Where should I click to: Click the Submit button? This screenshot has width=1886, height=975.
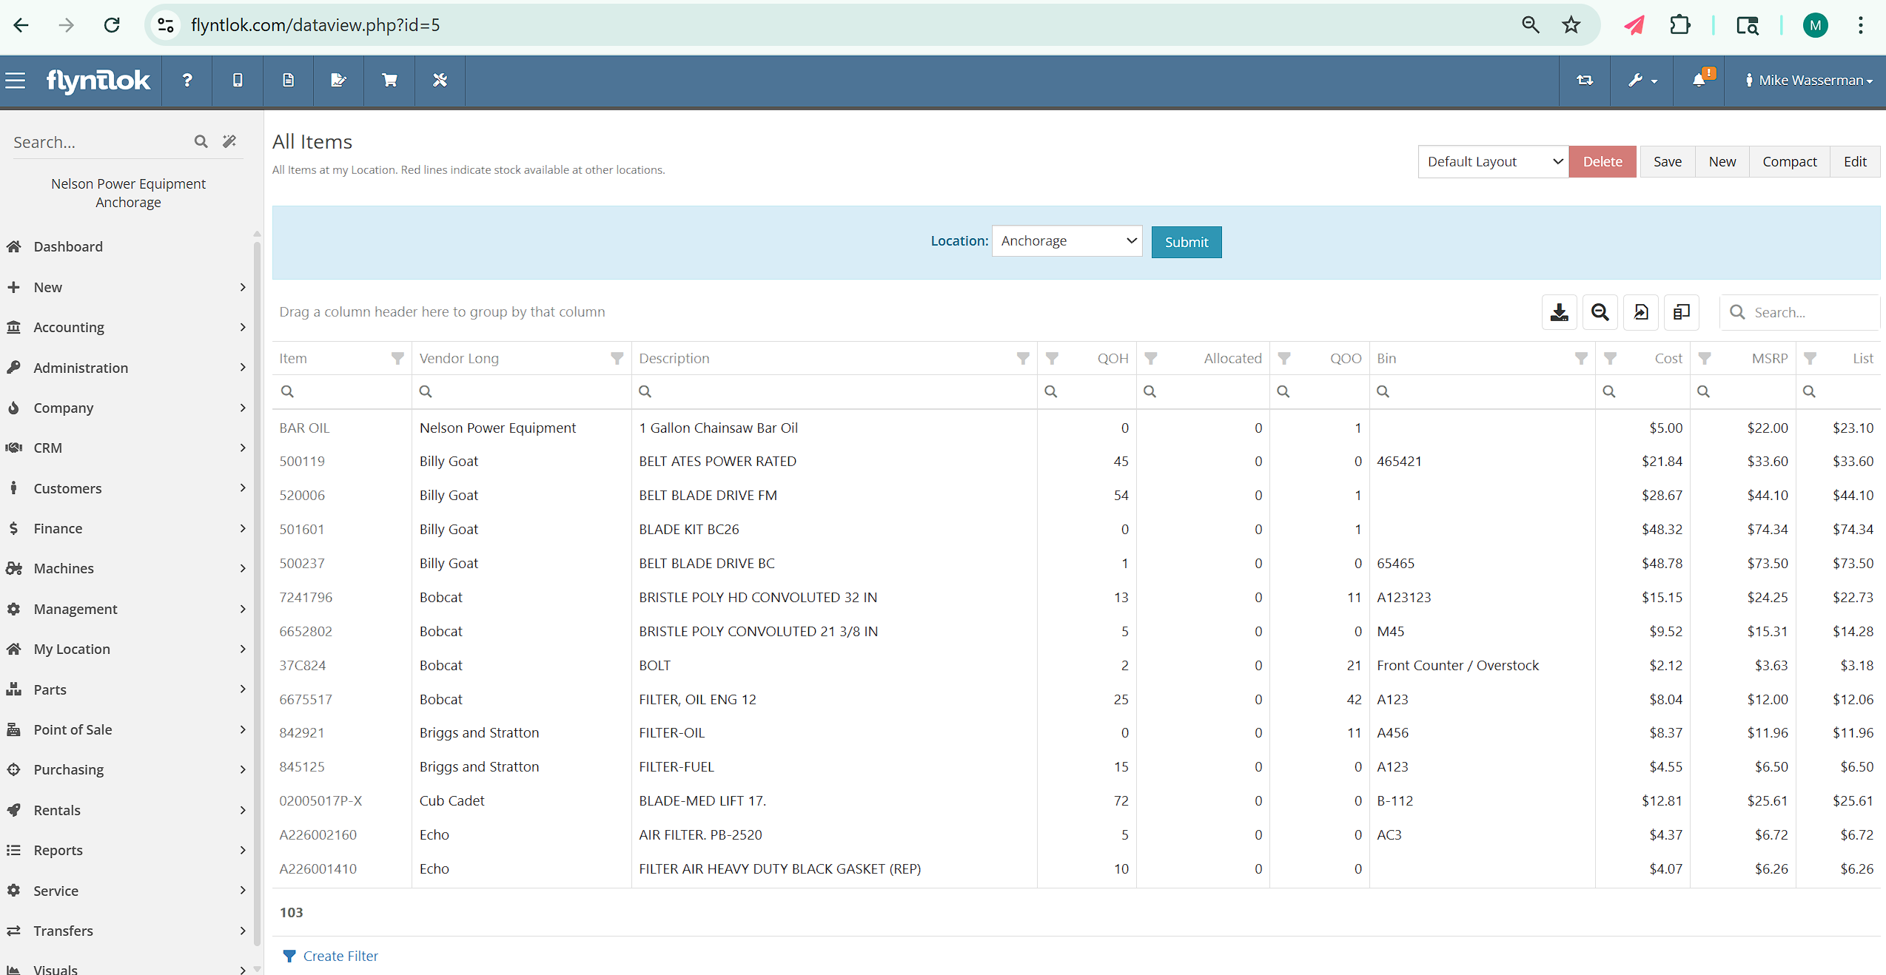(1187, 242)
